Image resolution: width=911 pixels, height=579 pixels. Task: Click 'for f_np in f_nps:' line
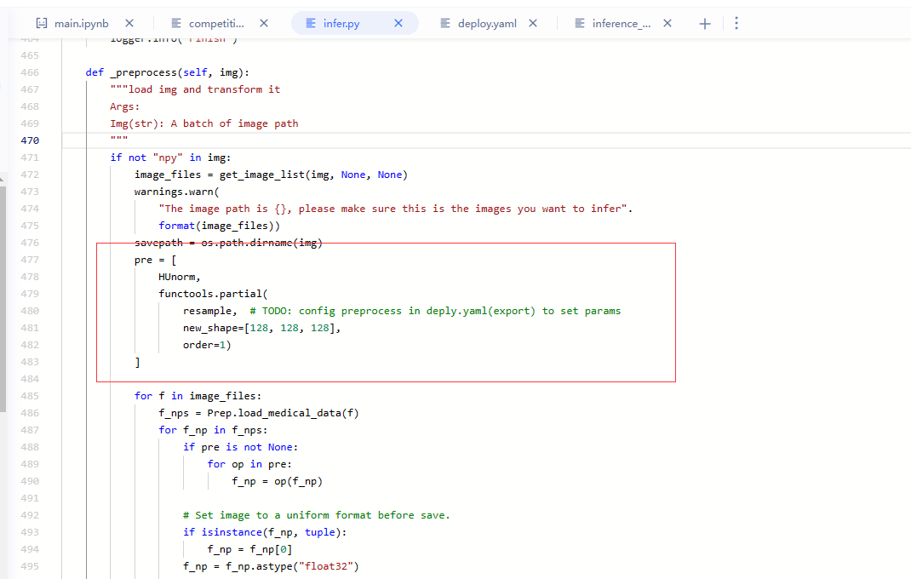coord(213,430)
